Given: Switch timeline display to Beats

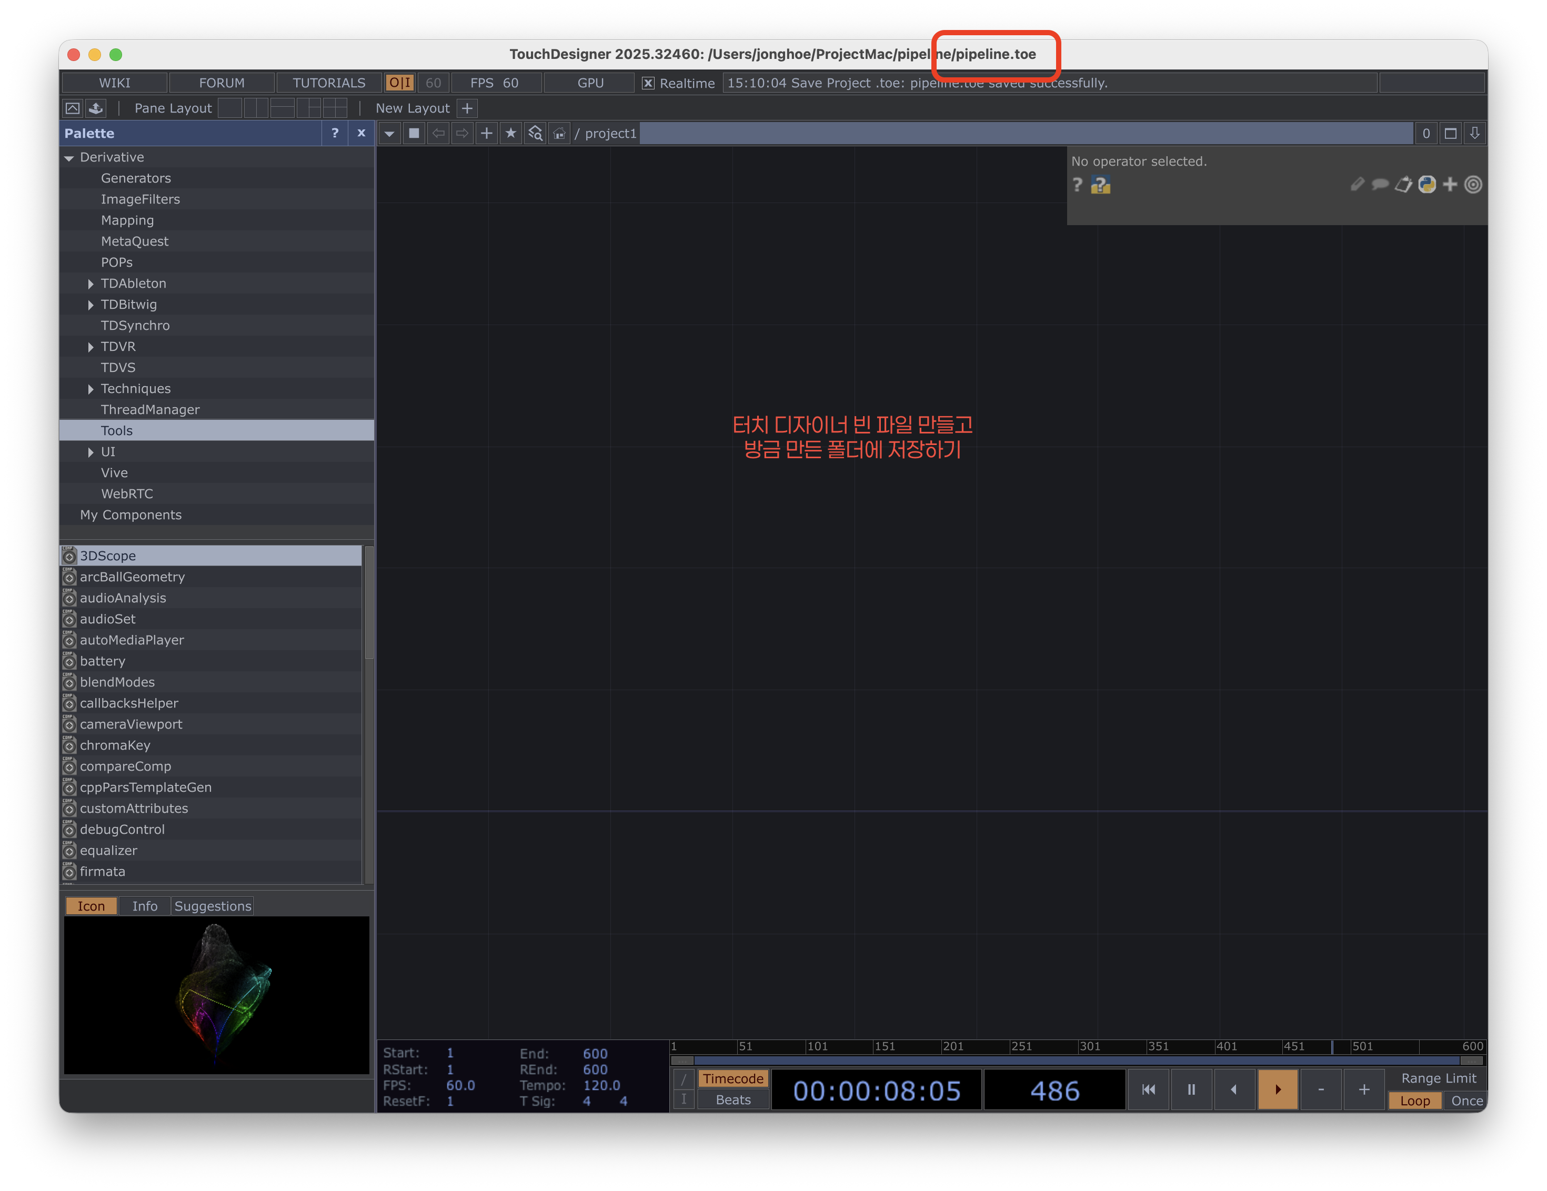Looking at the screenshot, I should [x=733, y=1099].
